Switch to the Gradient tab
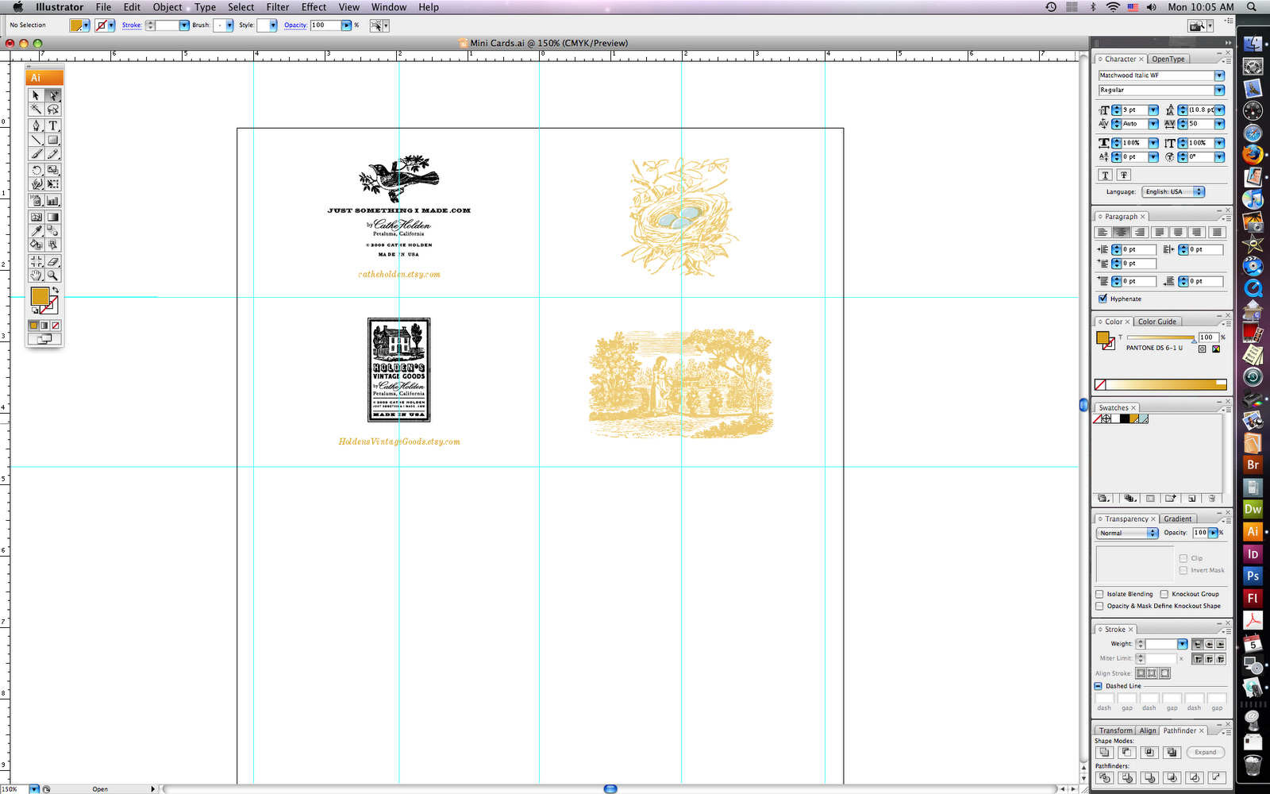Image resolution: width=1270 pixels, height=794 pixels. click(1178, 518)
